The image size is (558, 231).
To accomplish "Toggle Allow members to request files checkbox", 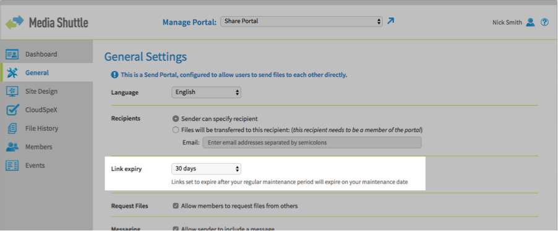I will pyautogui.click(x=176, y=206).
